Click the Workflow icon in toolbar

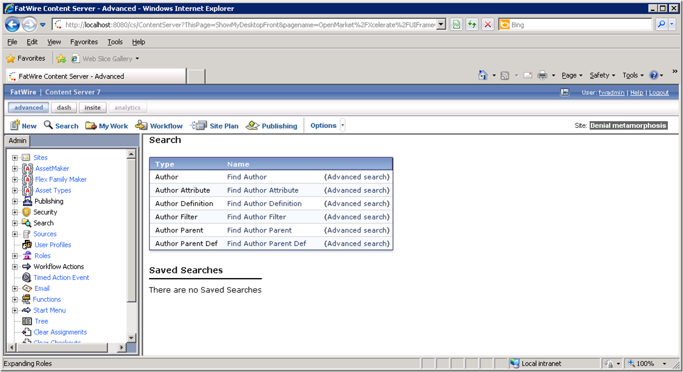(x=141, y=125)
